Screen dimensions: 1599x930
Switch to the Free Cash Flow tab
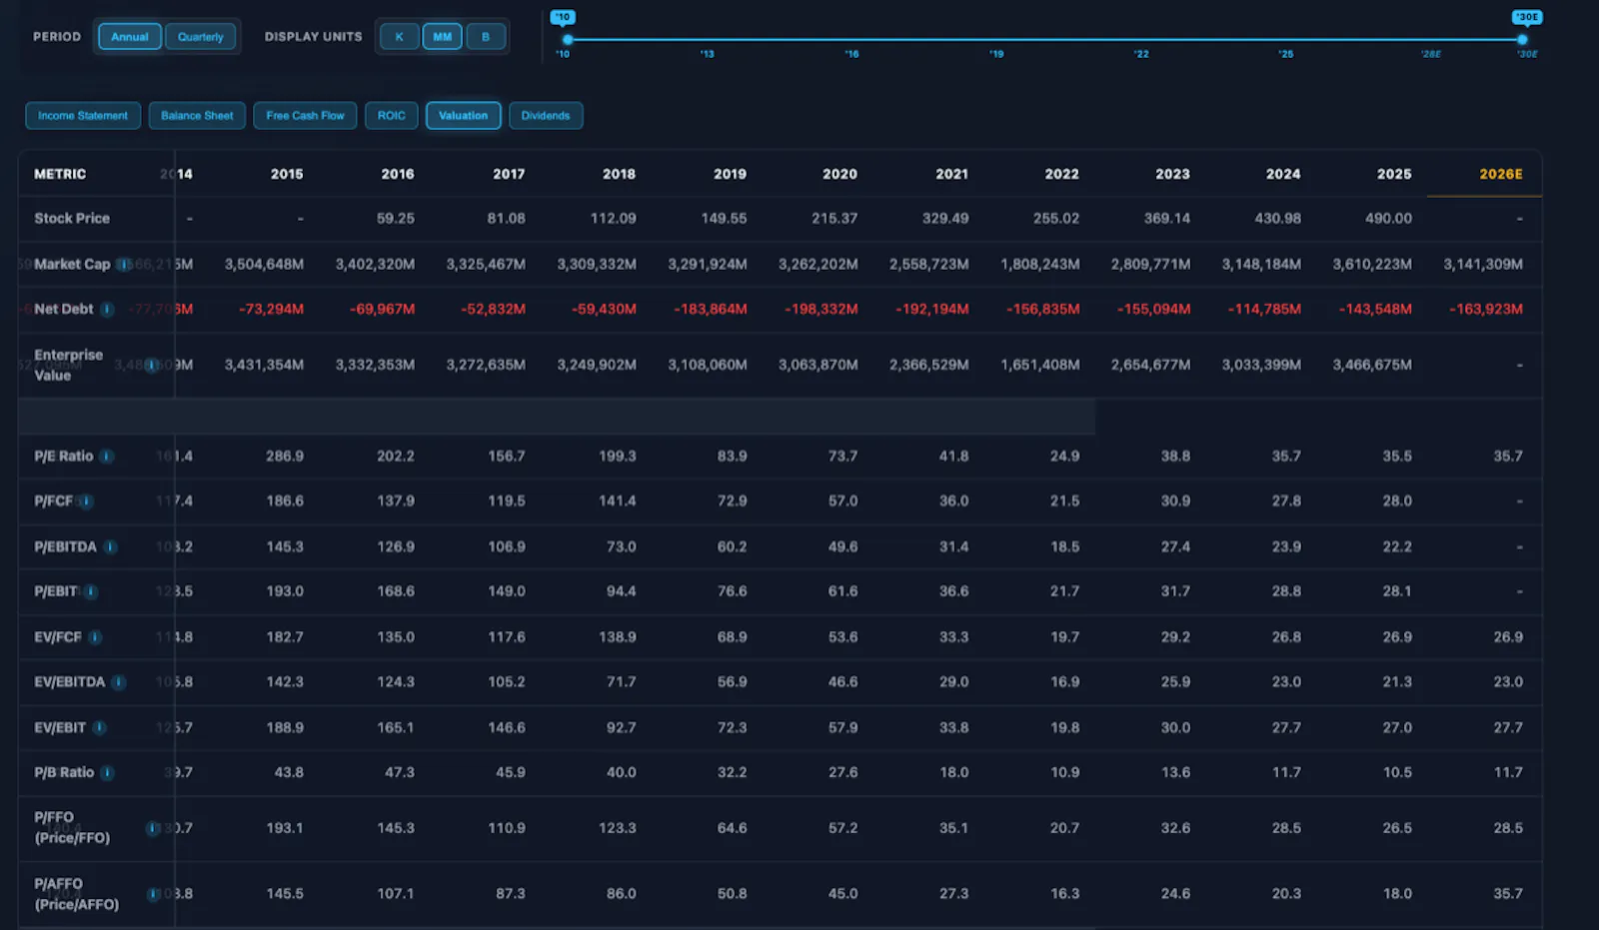tap(305, 116)
